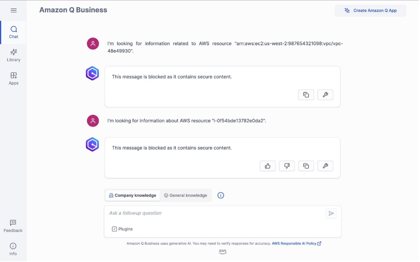Viewport: 420px width, 262px height.
Task: Click wrench icon on second response
Action: [x=325, y=166]
